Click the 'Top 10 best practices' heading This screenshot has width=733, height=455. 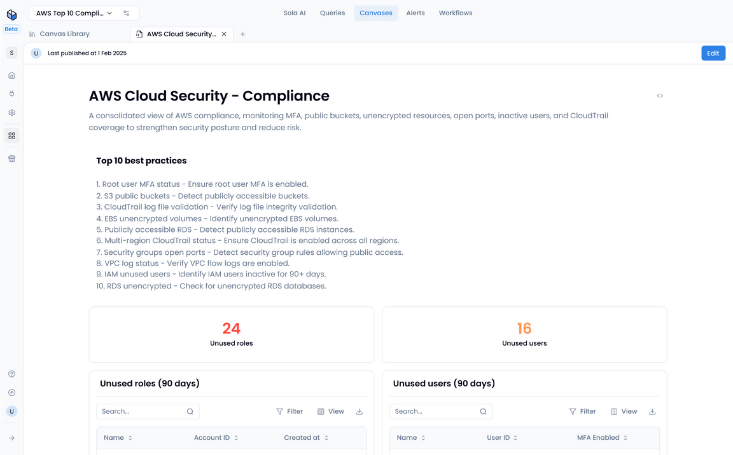[x=141, y=161]
